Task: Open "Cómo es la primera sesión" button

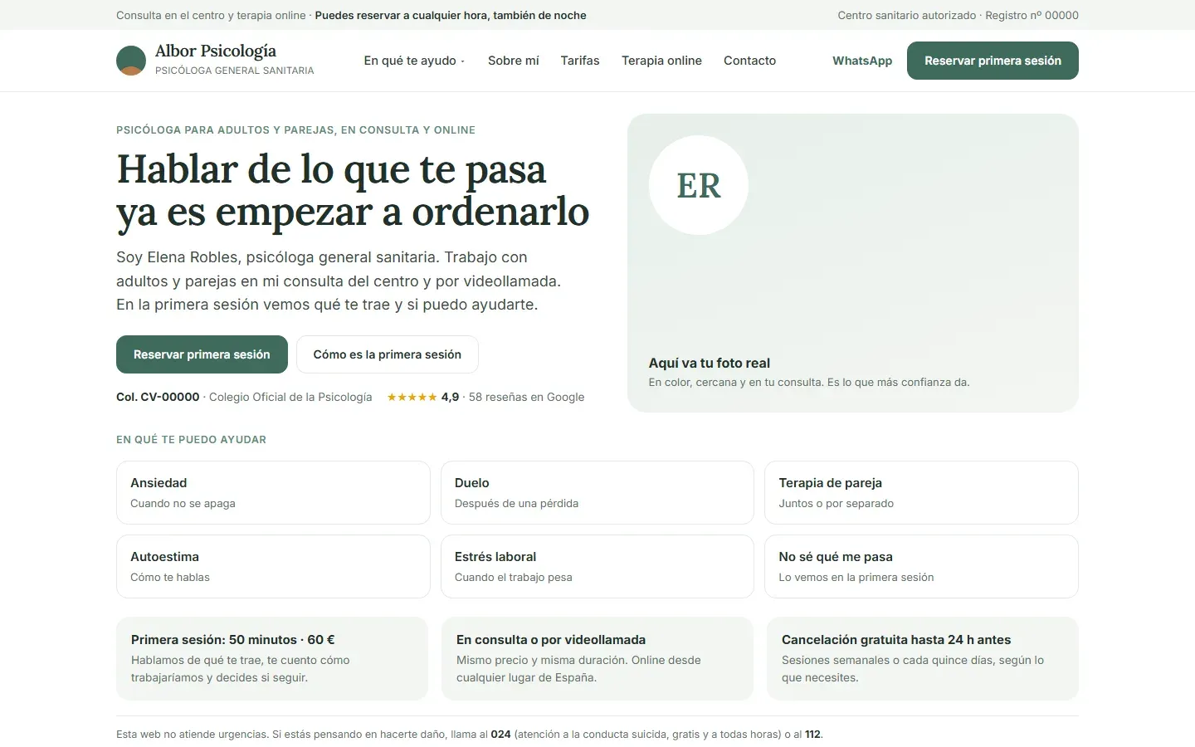Action: click(x=388, y=354)
